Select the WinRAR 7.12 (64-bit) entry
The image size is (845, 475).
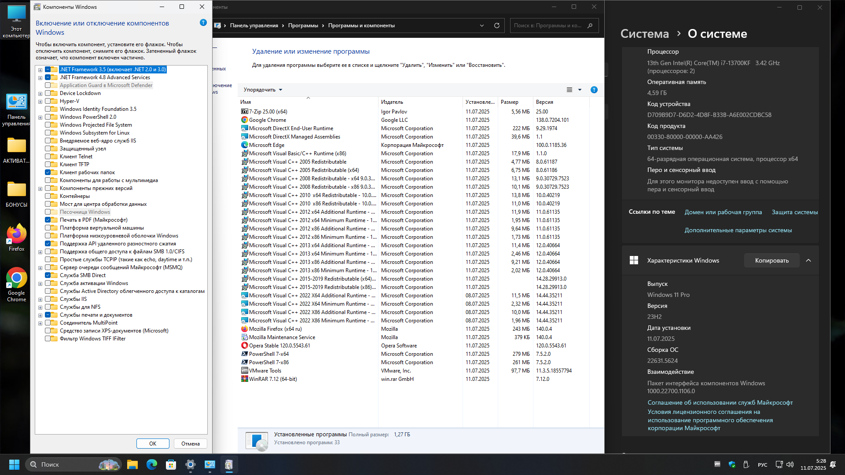(272, 379)
